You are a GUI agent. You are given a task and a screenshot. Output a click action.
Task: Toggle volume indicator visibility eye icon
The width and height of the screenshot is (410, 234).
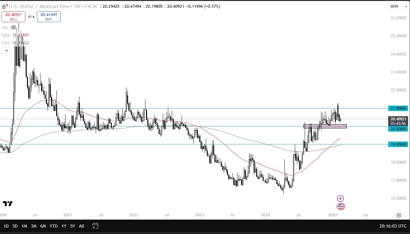click(x=13, y=28)
